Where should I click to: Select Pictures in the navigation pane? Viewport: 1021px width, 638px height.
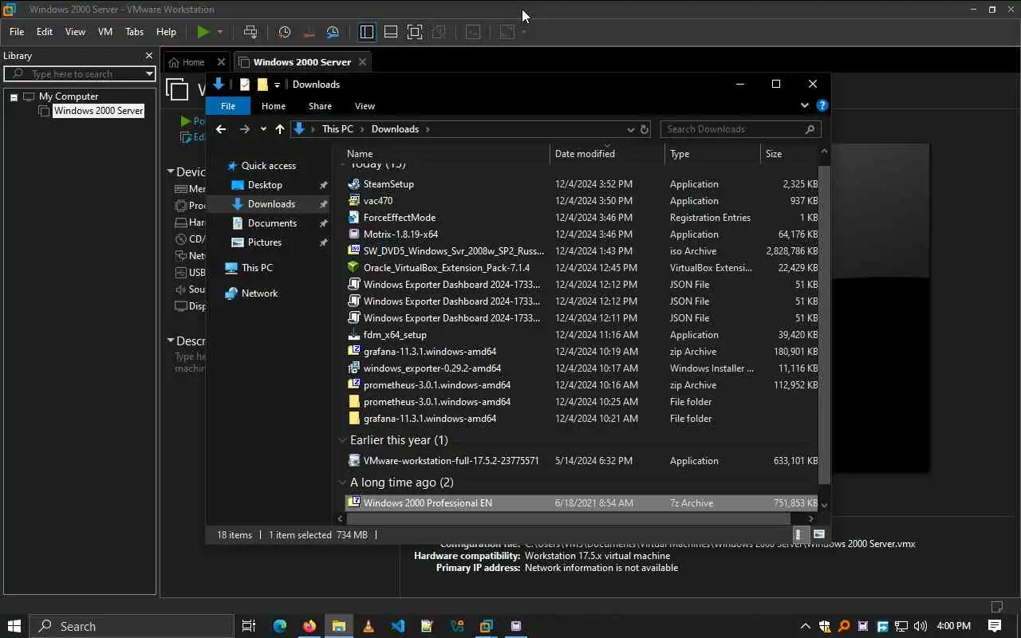(265, 242)
